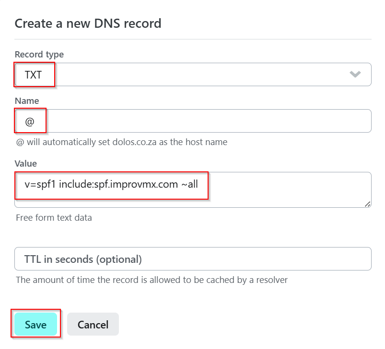This screenshot has width=385, height=349.
Task: Click the chevron arrow in Record type
Action: coord(355,74)
